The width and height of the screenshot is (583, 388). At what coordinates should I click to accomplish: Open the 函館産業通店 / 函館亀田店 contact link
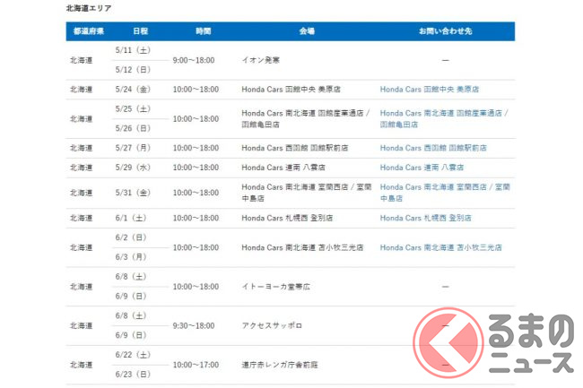443,119
